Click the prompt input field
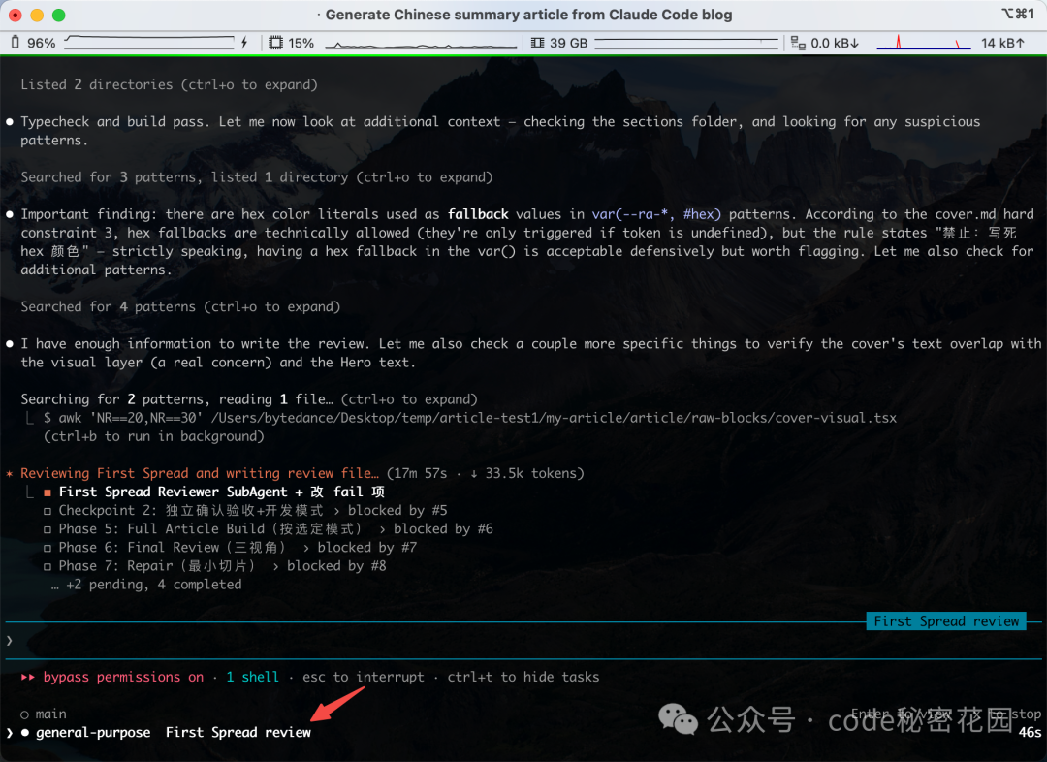 [523, 641]
